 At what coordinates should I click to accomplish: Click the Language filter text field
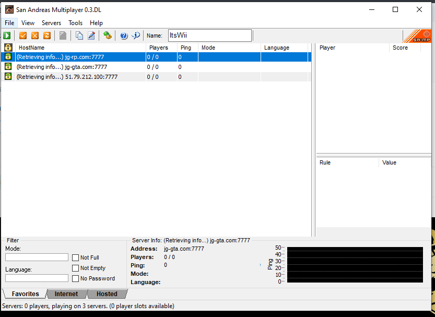(x=37, y=278)
